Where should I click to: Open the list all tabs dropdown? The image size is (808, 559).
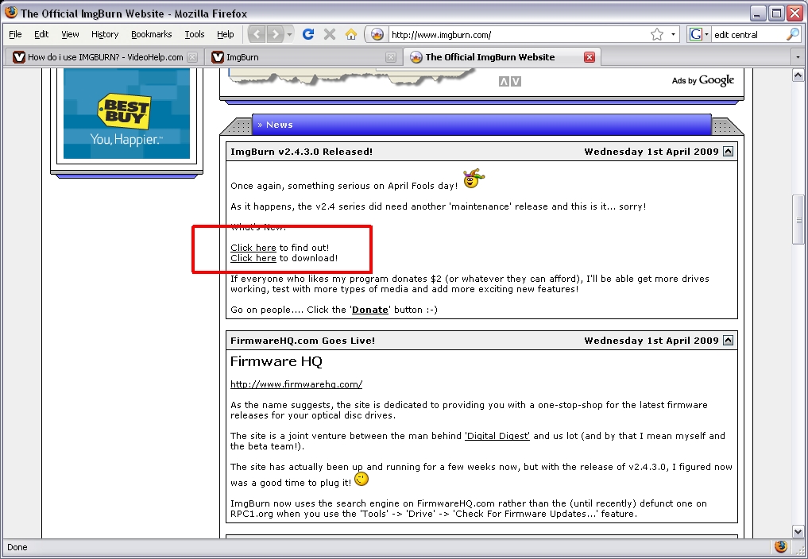(798, 57)
